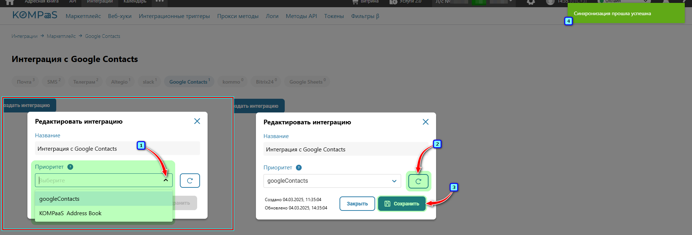Open the SMS integrations tab

(54, 81)
